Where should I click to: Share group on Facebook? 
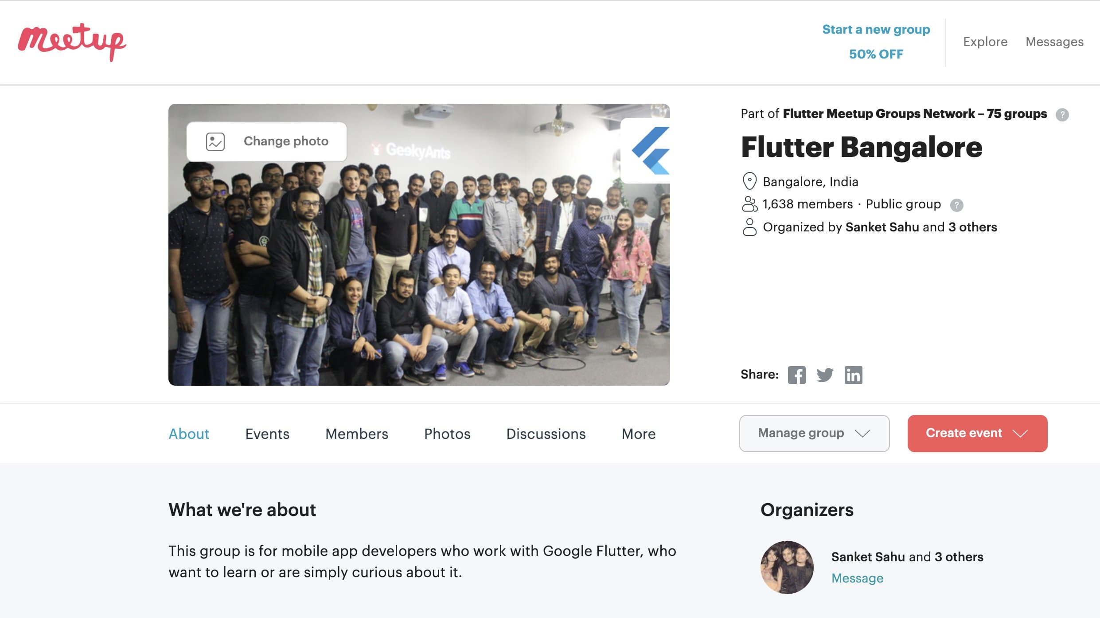click(796, 375)
